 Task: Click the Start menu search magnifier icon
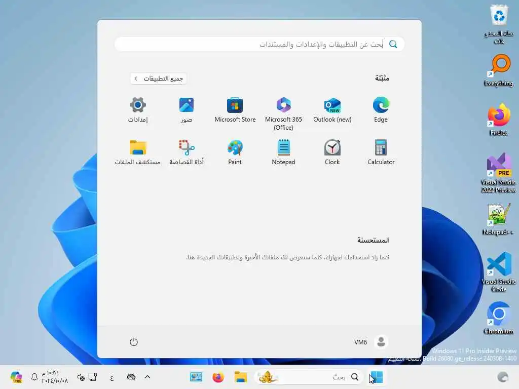pyautogui.click(x=393, y=44)
